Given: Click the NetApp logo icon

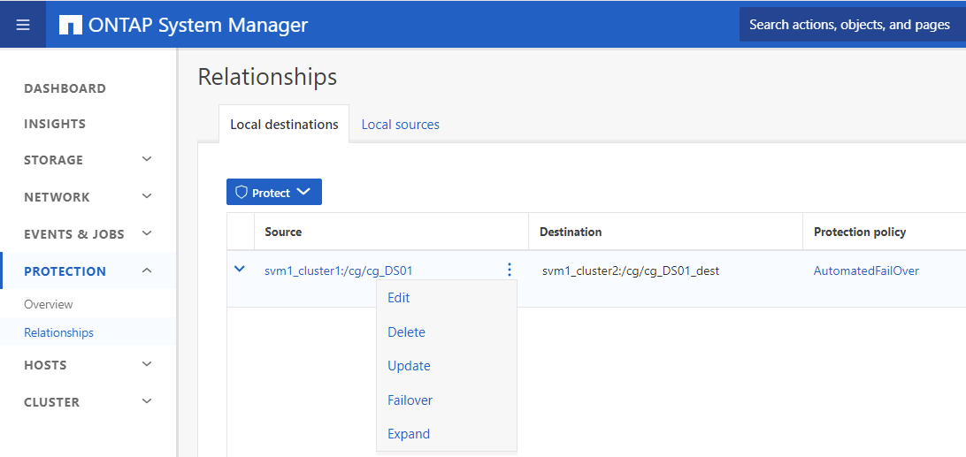Looking at the screenshot, I should [71, 25].
